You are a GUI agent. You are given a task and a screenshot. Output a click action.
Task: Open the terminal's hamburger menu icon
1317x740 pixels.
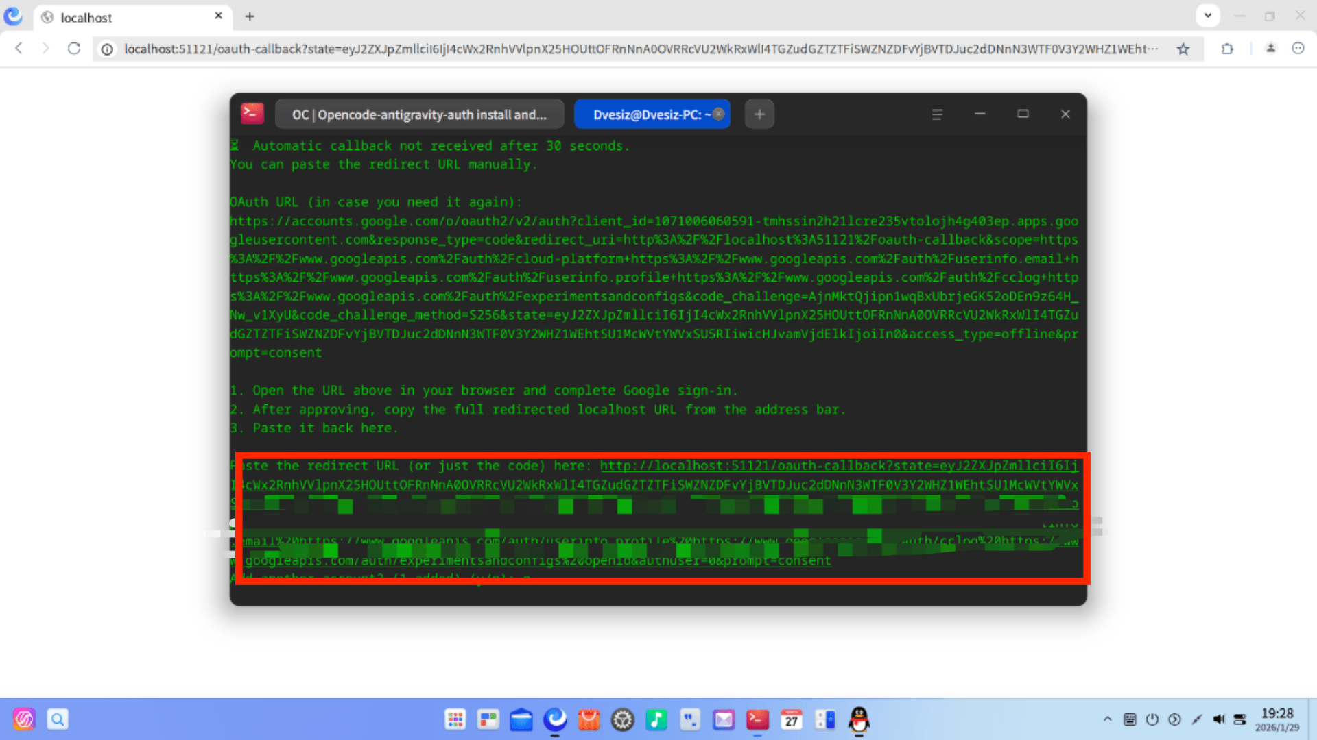click(x=937, y=114)
